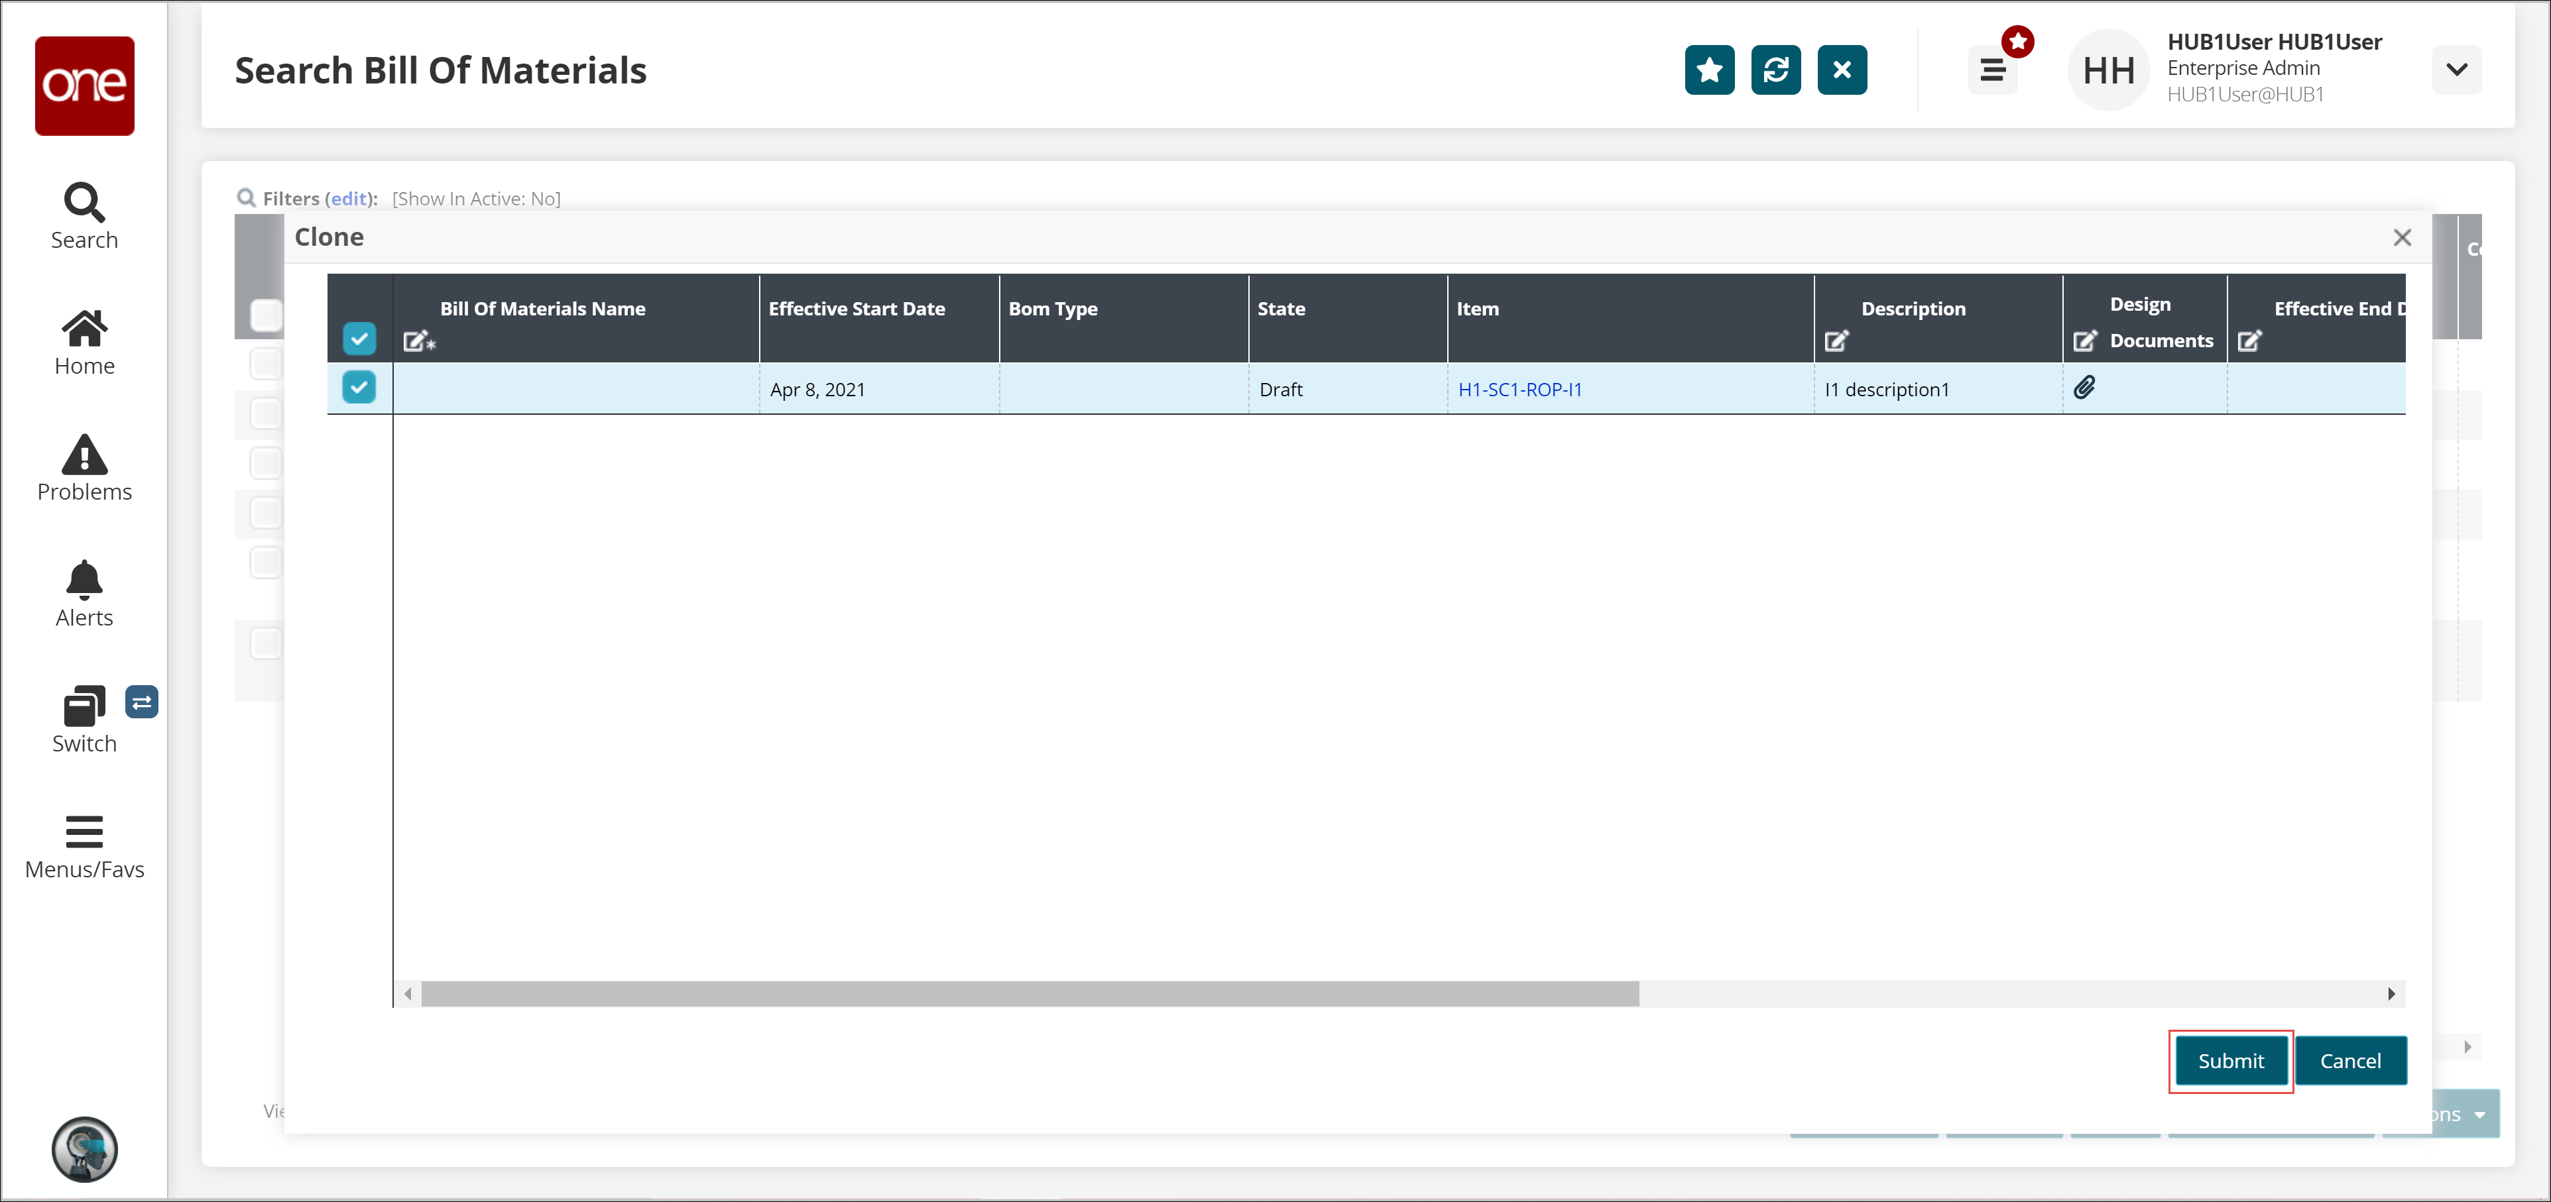This screenshot has height=1202, width=2551.
Task: Click the Description column edit icon
Action: pos(1836,342)
